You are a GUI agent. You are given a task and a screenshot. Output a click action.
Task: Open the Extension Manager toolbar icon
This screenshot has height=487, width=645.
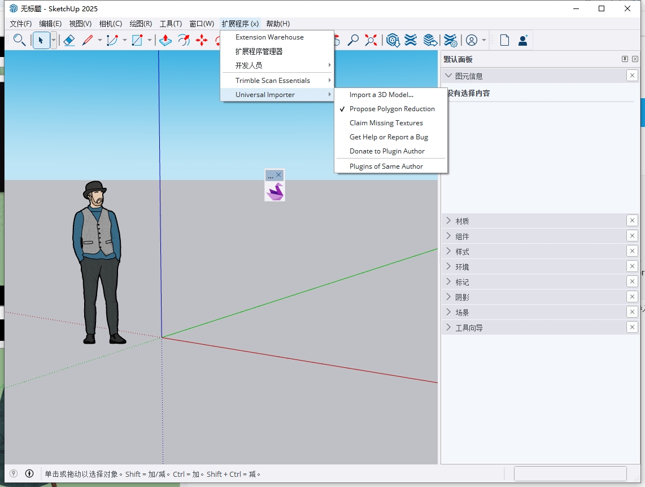[x=451, y=40]
